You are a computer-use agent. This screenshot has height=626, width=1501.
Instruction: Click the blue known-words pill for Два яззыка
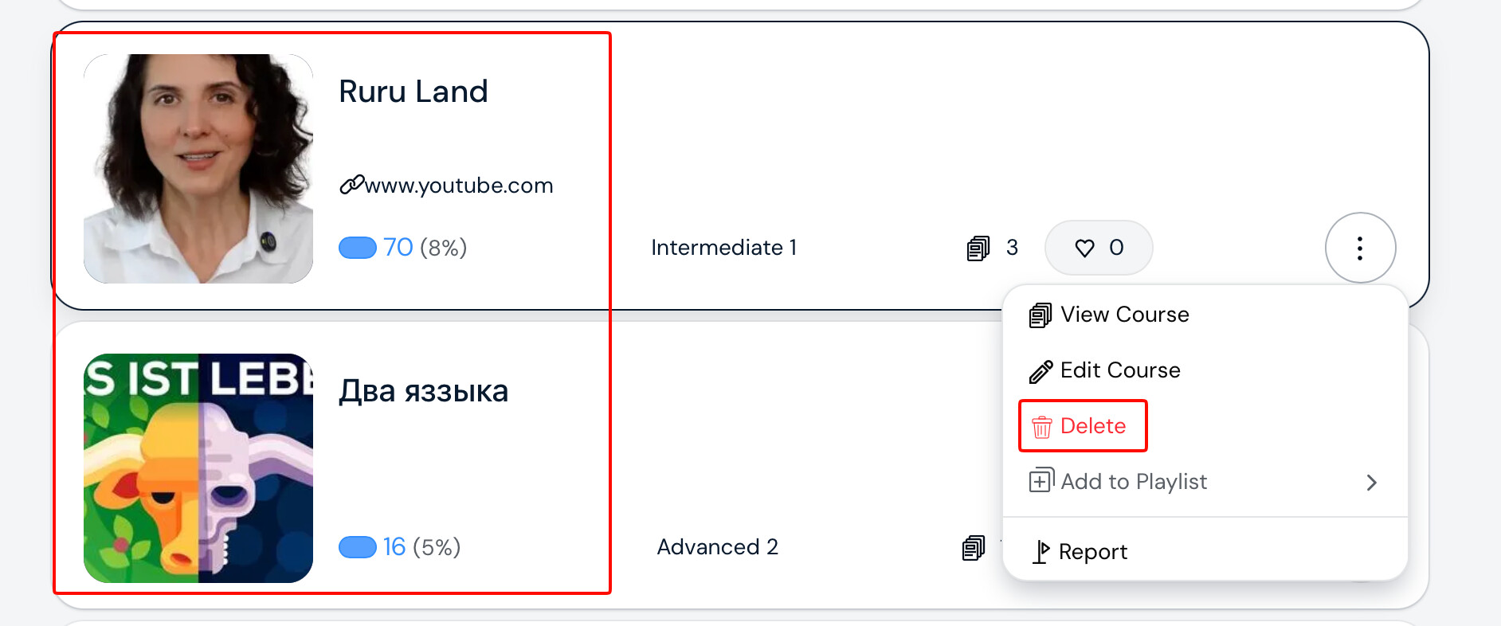click(x=358, y=547)
